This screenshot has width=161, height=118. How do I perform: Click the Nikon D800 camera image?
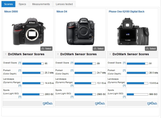(x=29, y=31)
